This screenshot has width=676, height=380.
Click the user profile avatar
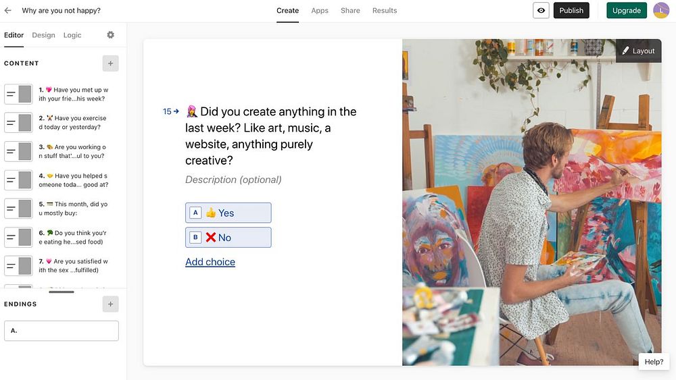tap(660, 11)
